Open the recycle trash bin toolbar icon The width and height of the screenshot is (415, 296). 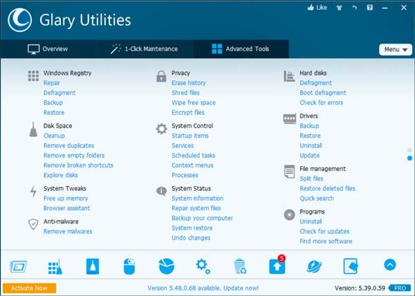[x=240, y=266]
